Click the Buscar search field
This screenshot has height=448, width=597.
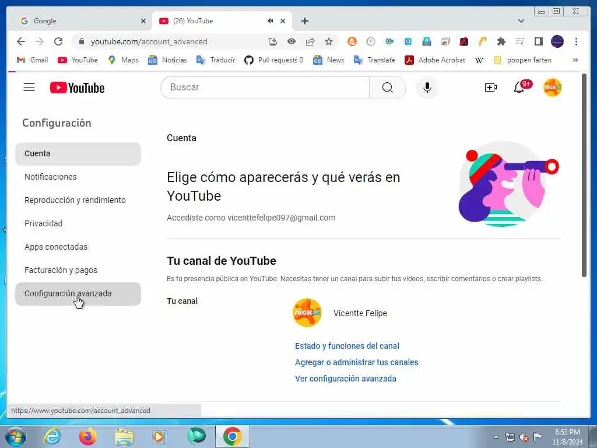coord(265,87)
